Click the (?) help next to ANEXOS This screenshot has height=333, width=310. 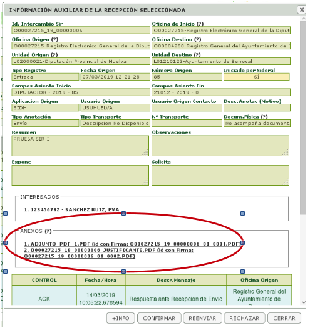pyautogui.click(x=48, y=231)
